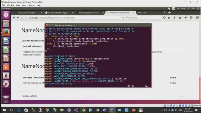Close the ssh generate keygen tab
Screen dimensions: 201x113
point(72,13)
